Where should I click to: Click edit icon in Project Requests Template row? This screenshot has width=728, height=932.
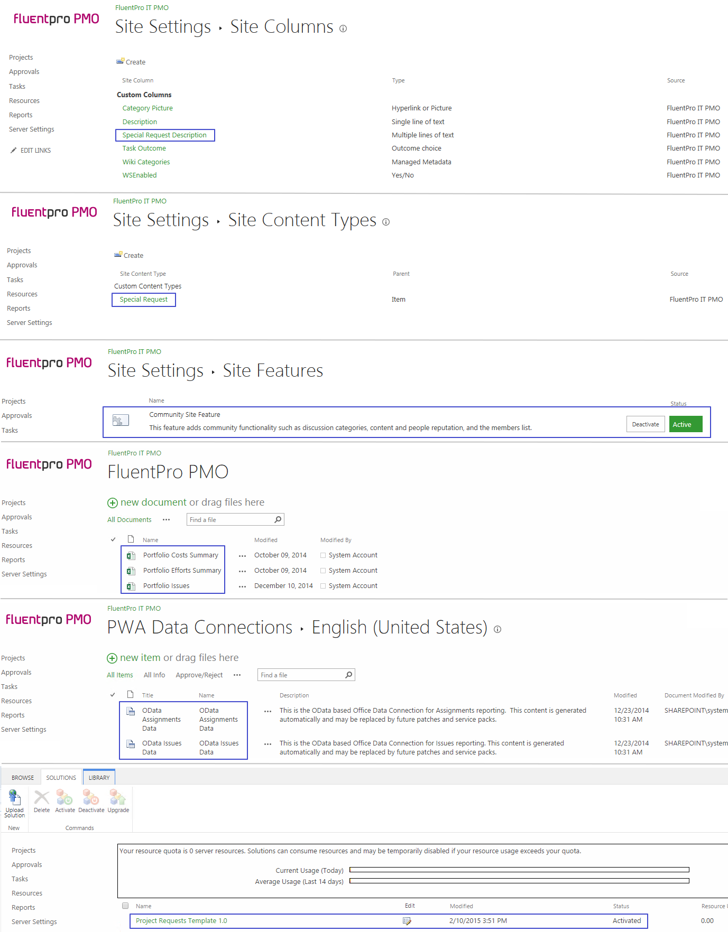click(407, 921)
